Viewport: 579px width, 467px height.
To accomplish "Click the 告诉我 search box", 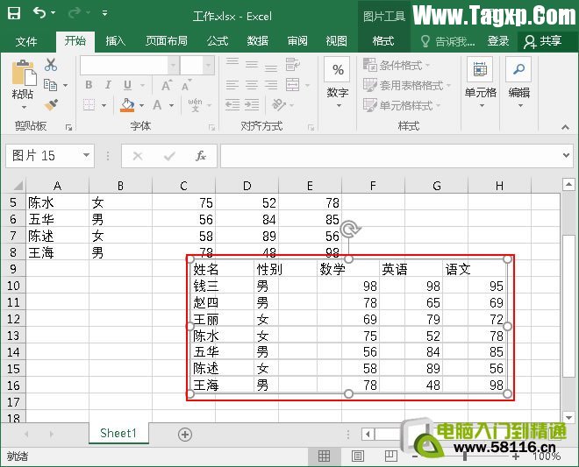I will (448, 41).
